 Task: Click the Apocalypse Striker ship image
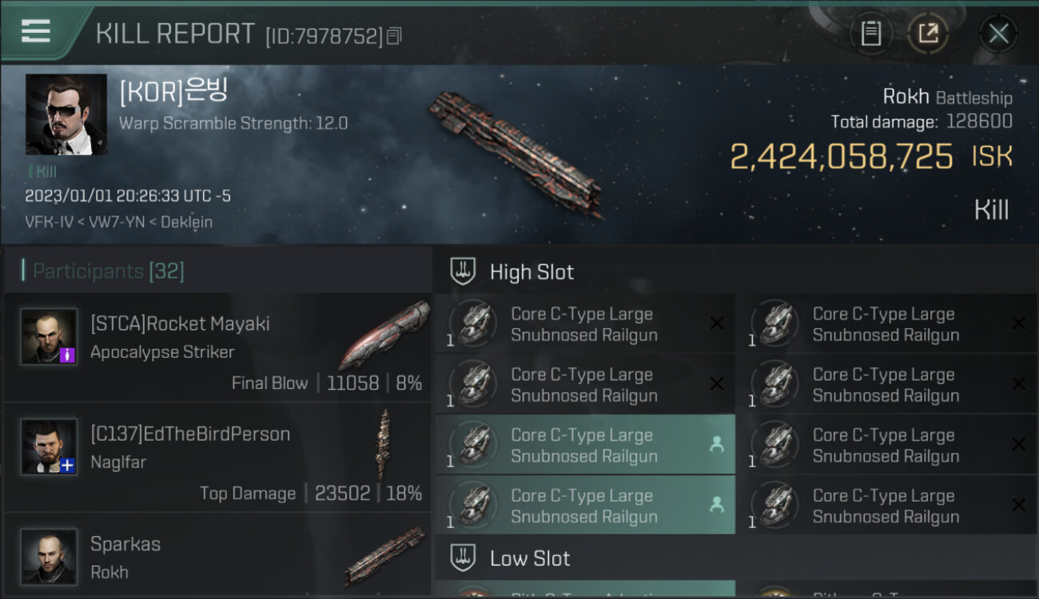(384, 334)
